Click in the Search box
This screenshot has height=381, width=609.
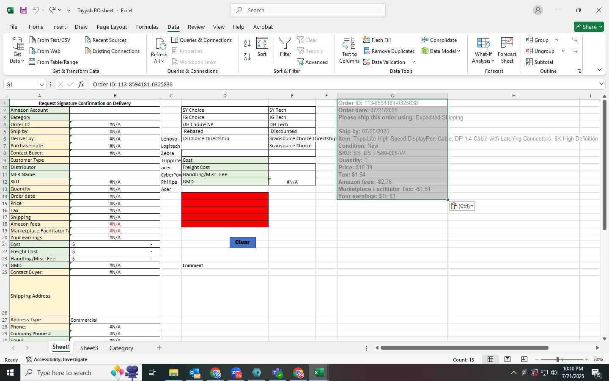tap(308, 10)
